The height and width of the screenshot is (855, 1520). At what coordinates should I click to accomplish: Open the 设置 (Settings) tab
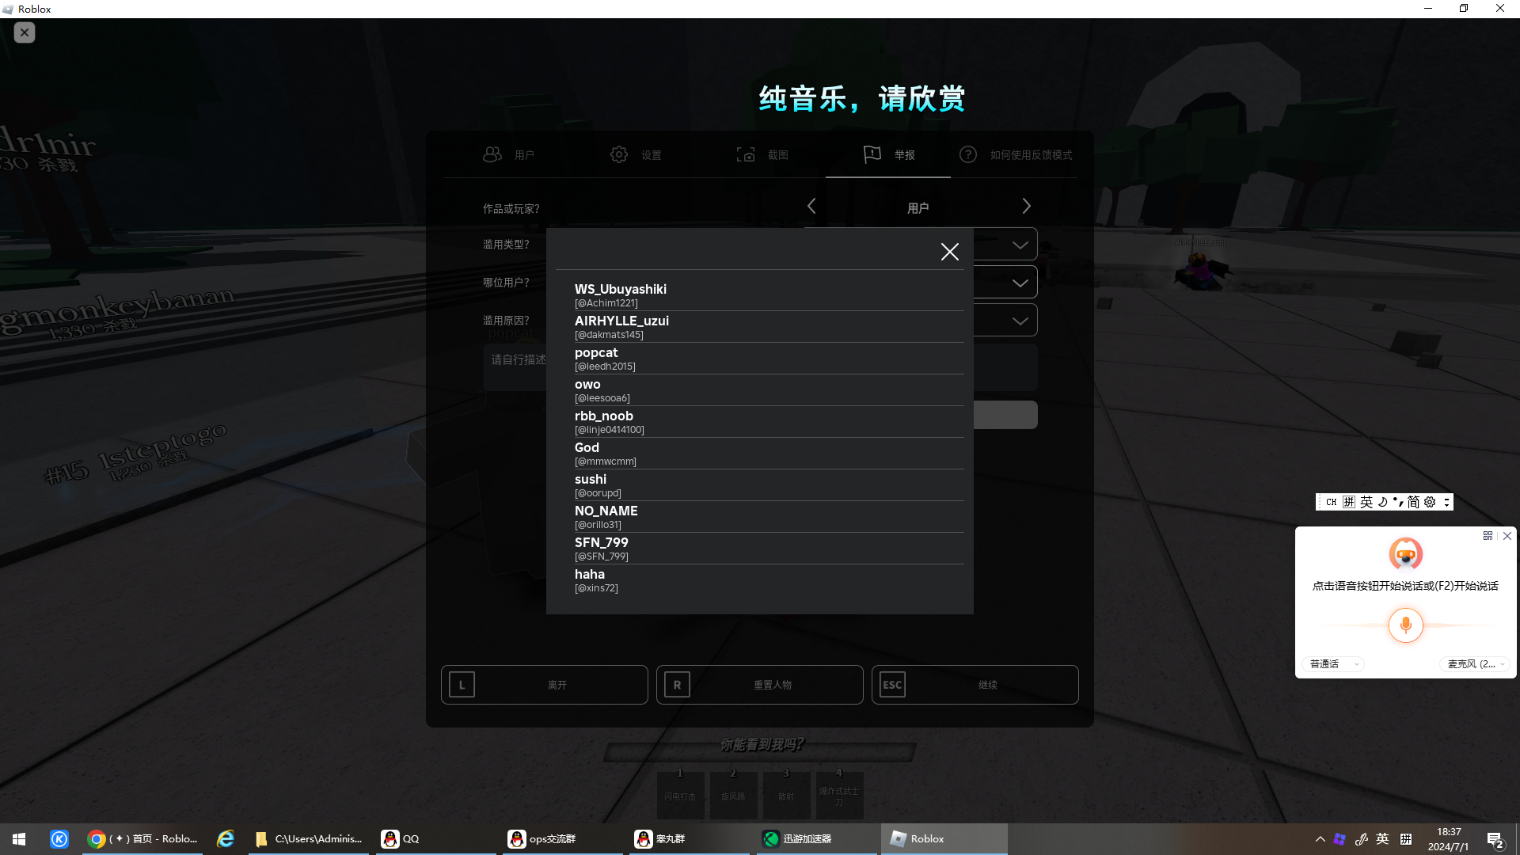point(635,154)
